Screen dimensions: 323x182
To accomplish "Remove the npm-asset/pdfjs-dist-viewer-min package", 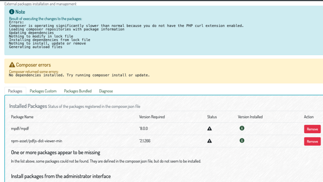I will tap(312, 141).
